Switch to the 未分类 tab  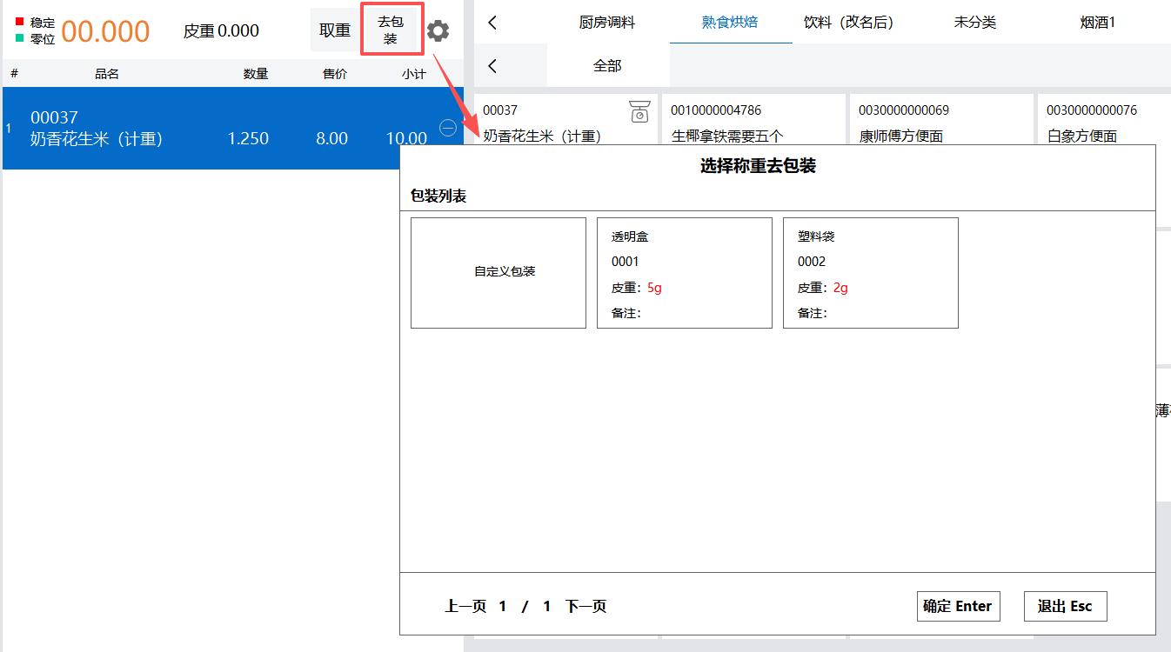pos(974,23)
